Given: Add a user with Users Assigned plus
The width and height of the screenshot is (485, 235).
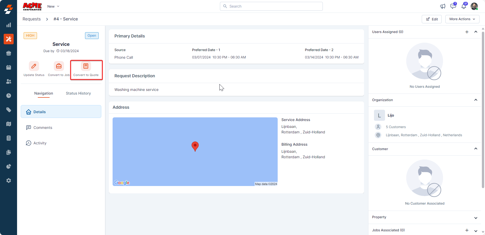Looking at the screenshot, I should tap(467, 32).
